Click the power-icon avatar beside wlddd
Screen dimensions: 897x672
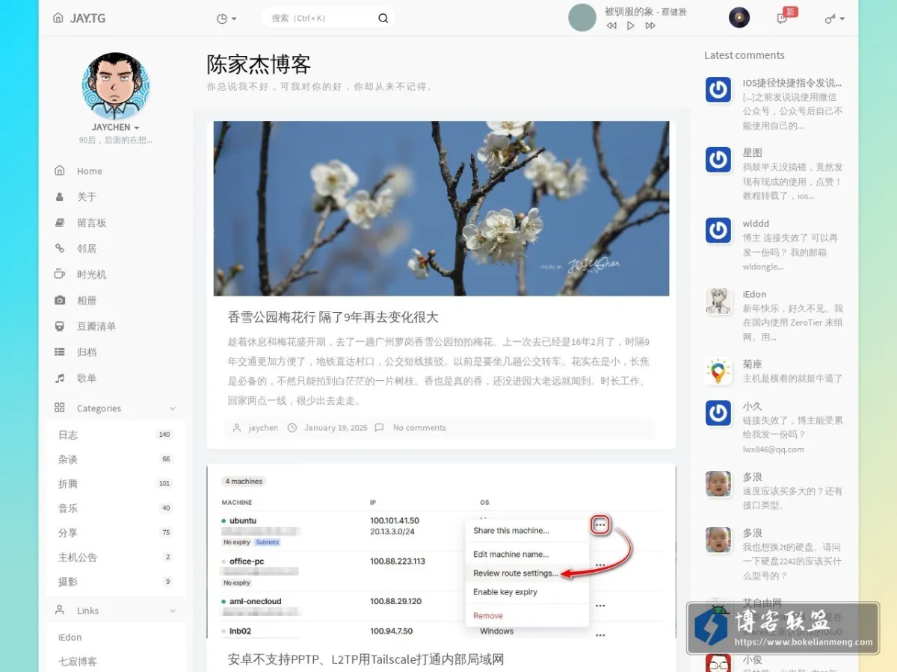[x=718, y=231]
